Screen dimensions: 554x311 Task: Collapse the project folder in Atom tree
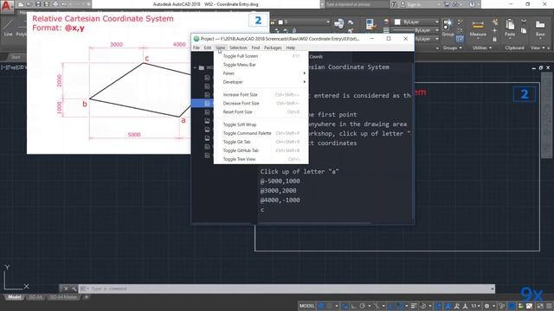tap(195, 67)
